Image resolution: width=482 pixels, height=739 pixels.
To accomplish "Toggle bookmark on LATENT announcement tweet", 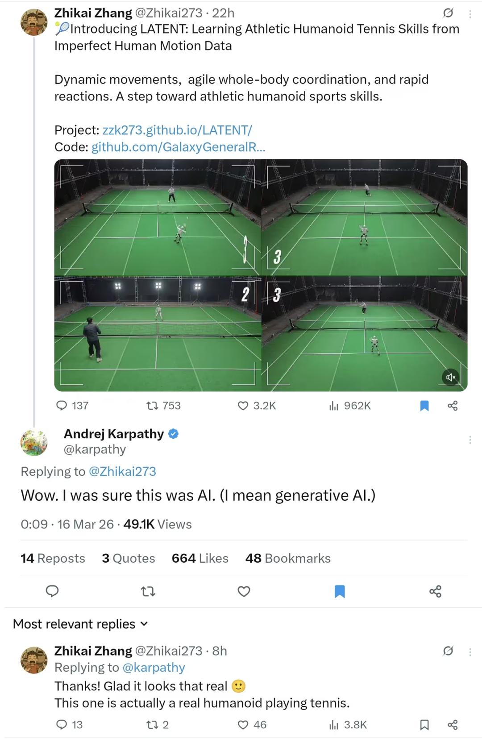I will (424, 406).
